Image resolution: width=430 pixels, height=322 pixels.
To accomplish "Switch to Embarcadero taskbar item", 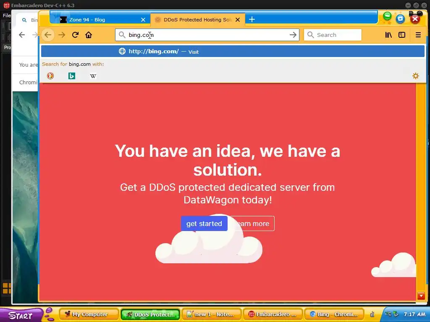I will pos(273,314).
